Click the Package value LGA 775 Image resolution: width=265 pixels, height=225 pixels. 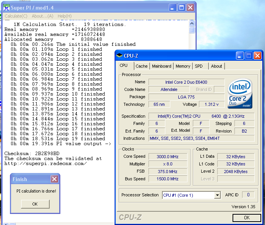coord(186,97)
